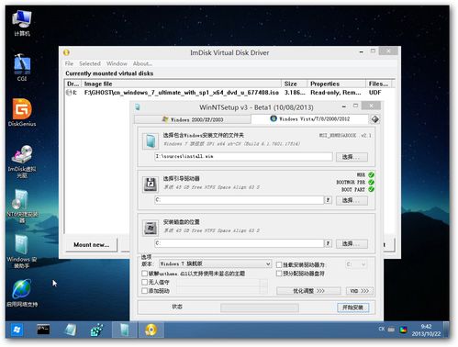Click the I:\sources\install.wim path field
The height and width of the screenshot is (347, 458).
click(243, 156)
